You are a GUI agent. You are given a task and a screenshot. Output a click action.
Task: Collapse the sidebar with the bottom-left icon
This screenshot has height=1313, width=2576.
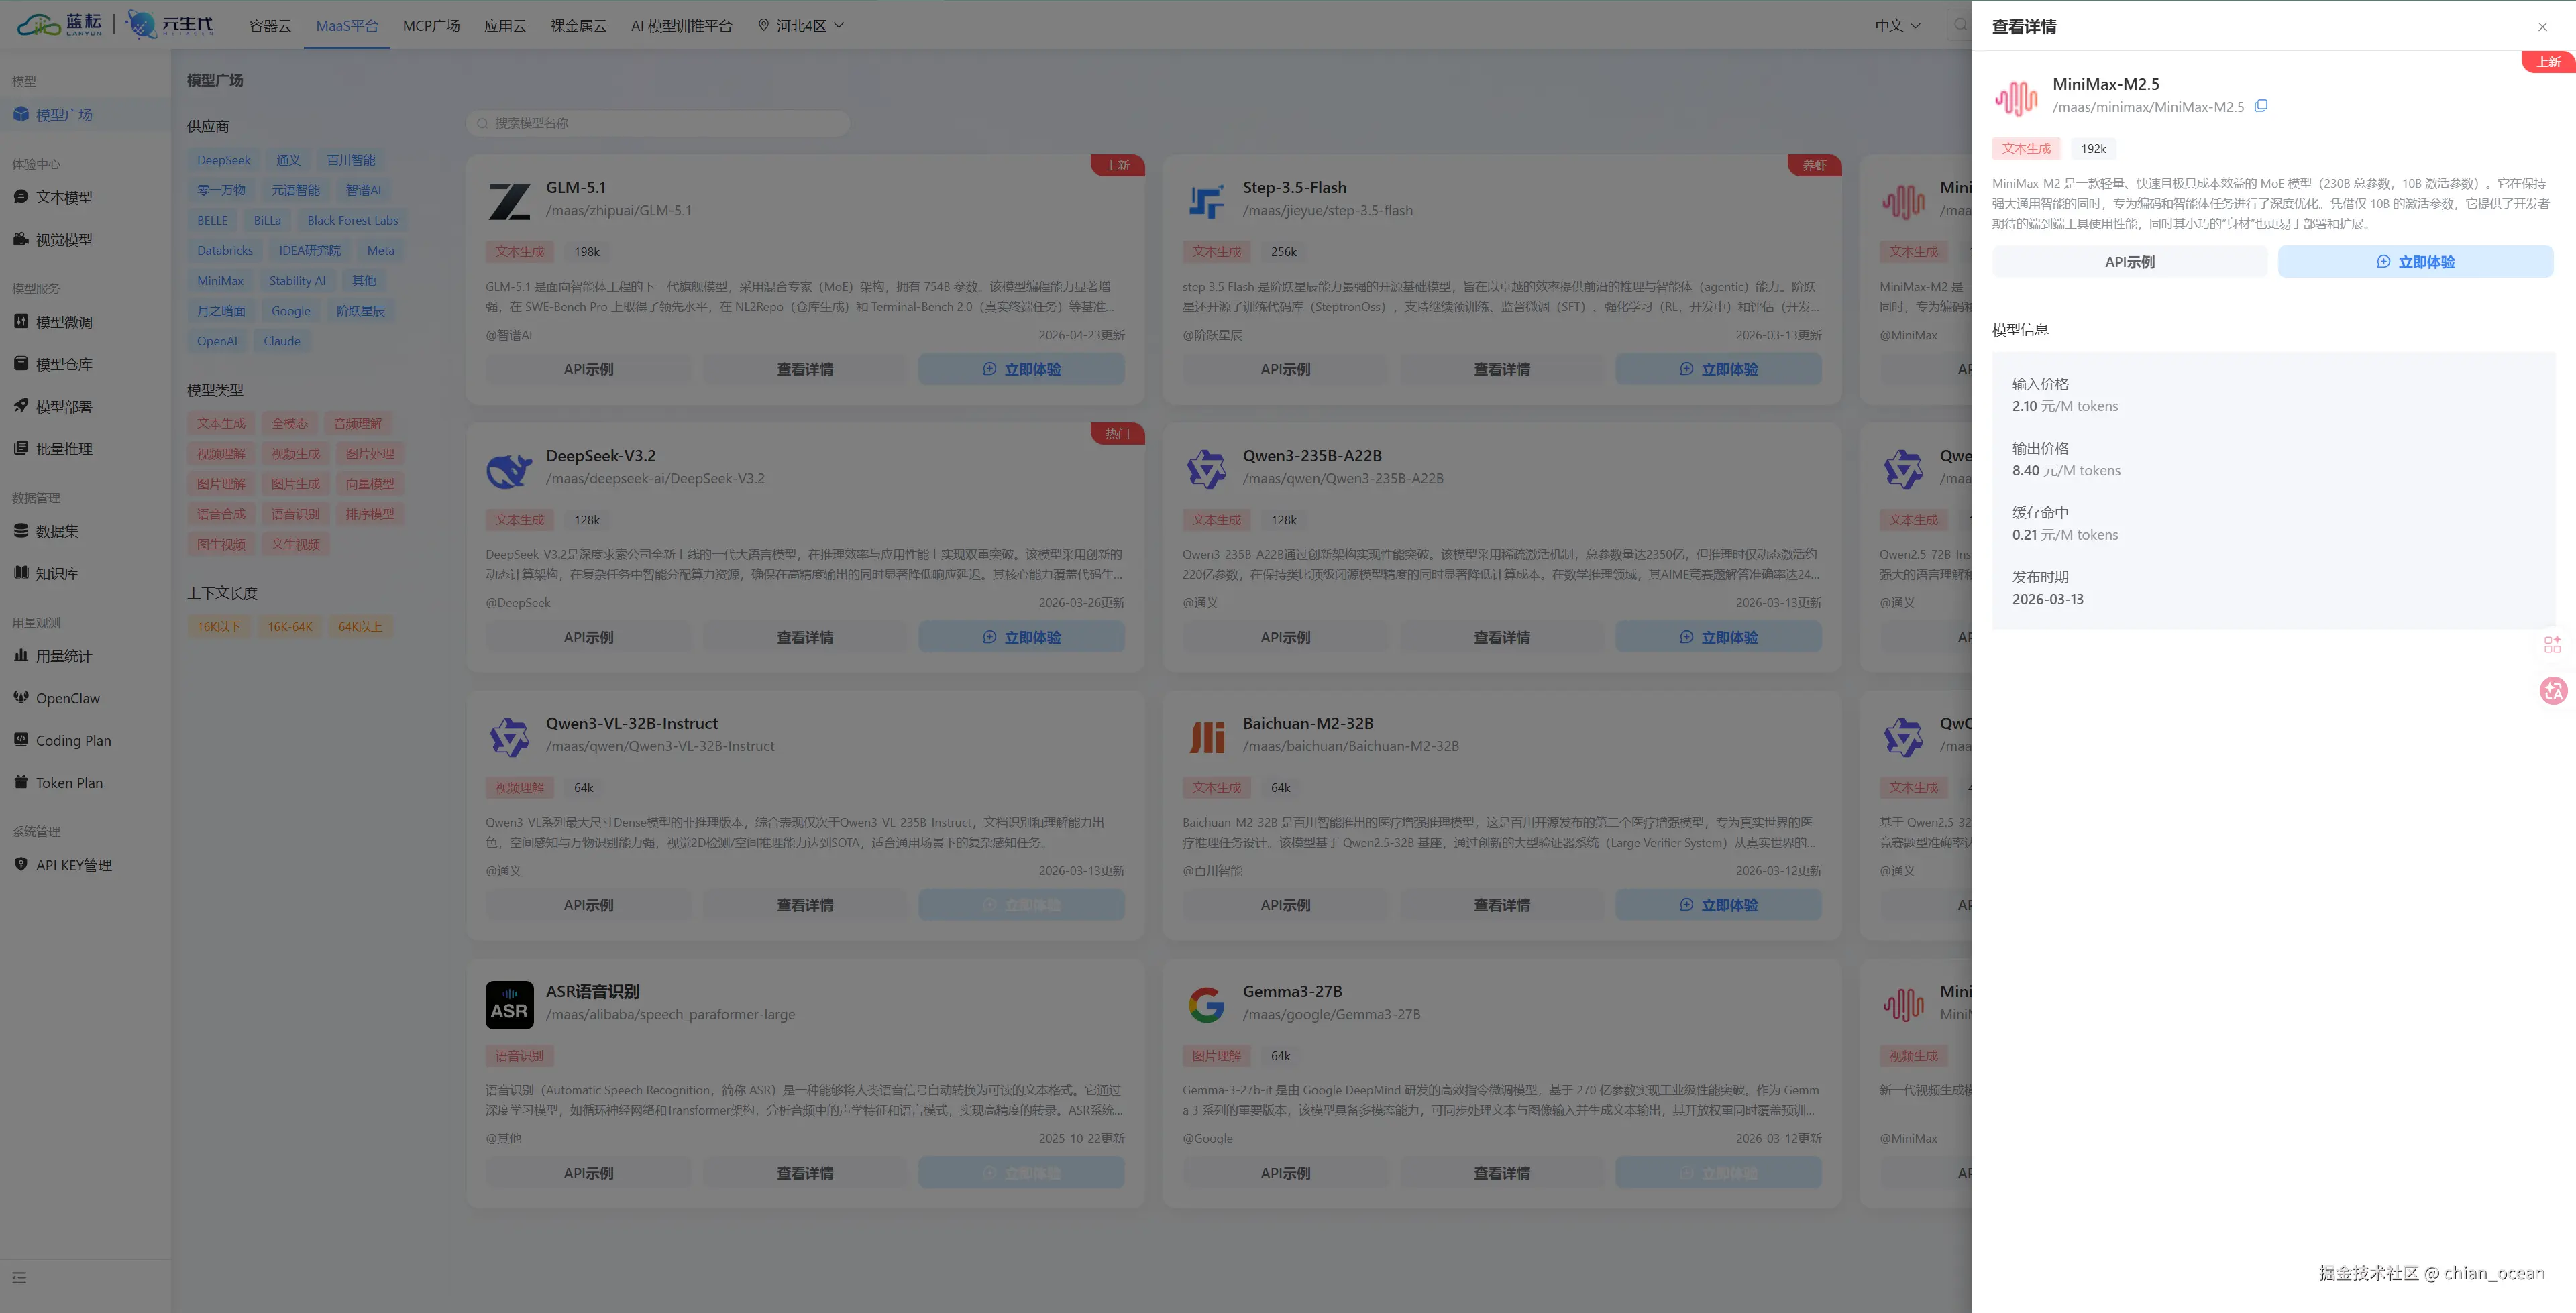pos(19,1278)
